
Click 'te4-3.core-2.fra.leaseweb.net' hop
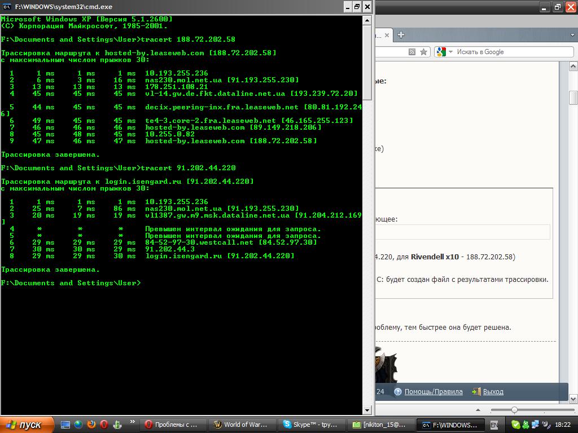coord(211,121)
